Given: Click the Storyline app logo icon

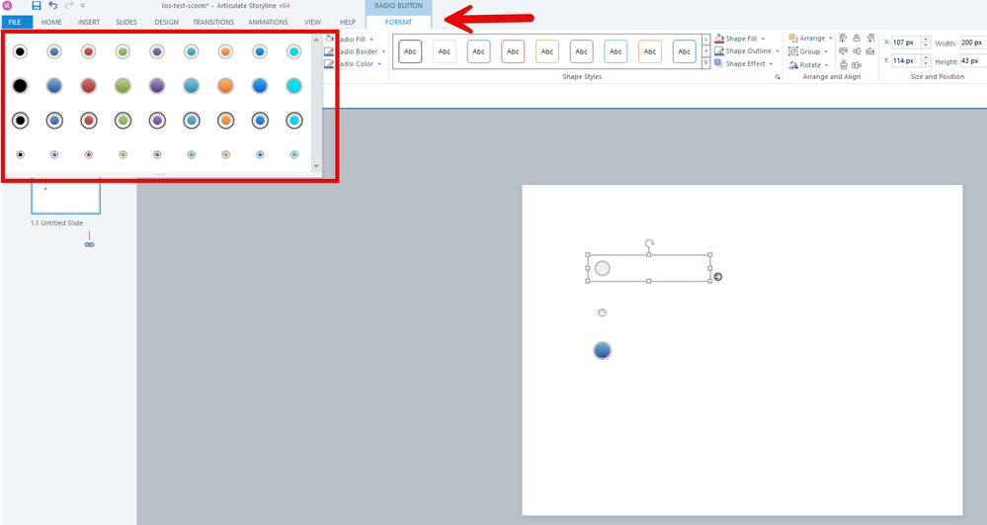Looking at the screenshot, I should pyautogui.click(x=8, y=6).
